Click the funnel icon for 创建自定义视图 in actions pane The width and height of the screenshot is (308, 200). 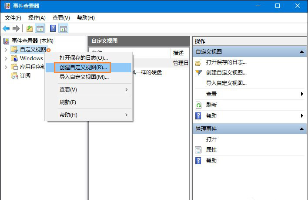pyautogui.click(x=199, y=73)
